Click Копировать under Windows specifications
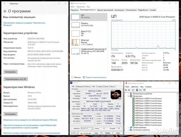This screenshot has height=137, width=181. pos(10,114)
